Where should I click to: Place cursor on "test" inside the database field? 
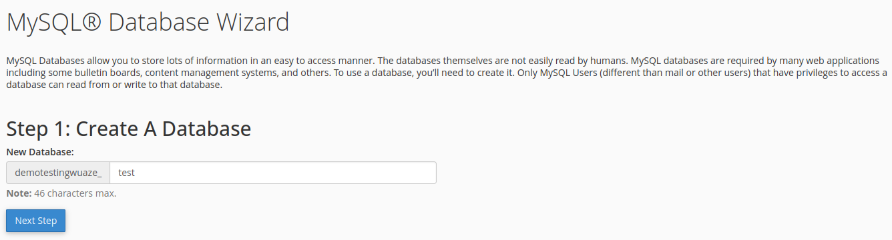126,173
